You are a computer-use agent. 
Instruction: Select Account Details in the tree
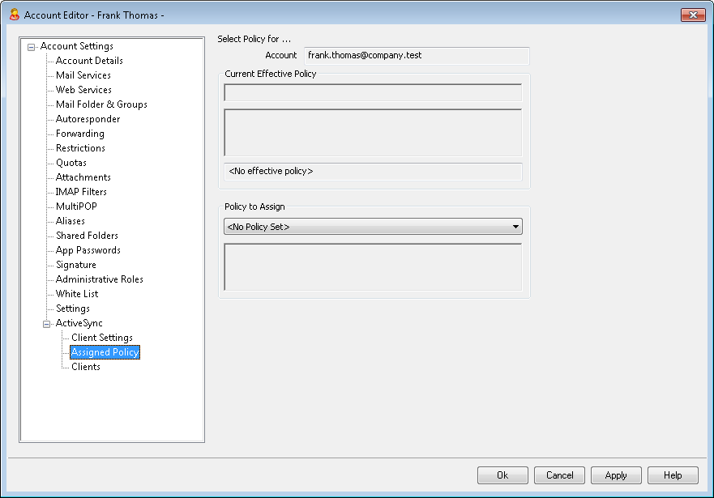click(x=89, y=61)
